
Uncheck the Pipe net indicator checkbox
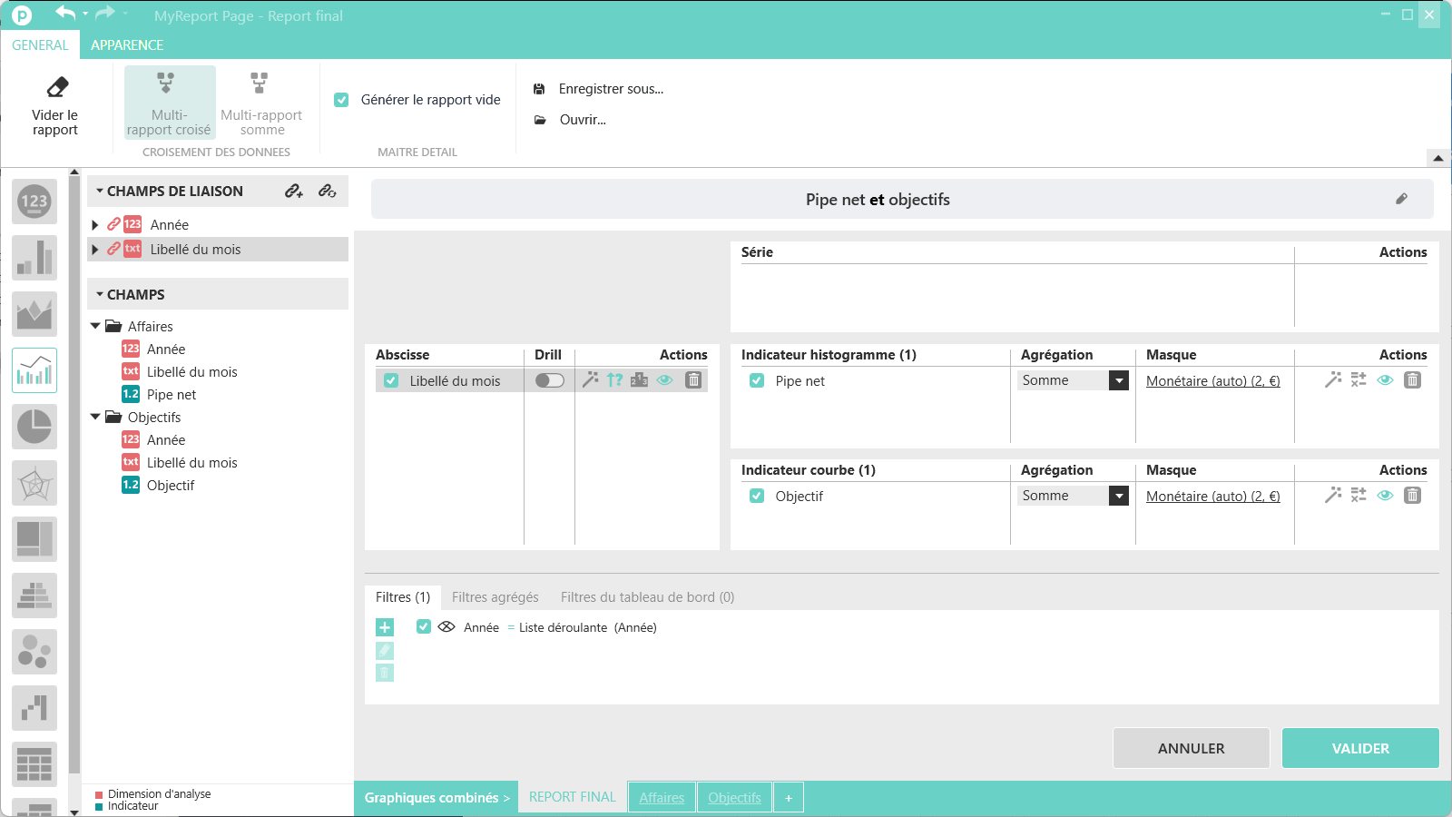tap(757, 381)
